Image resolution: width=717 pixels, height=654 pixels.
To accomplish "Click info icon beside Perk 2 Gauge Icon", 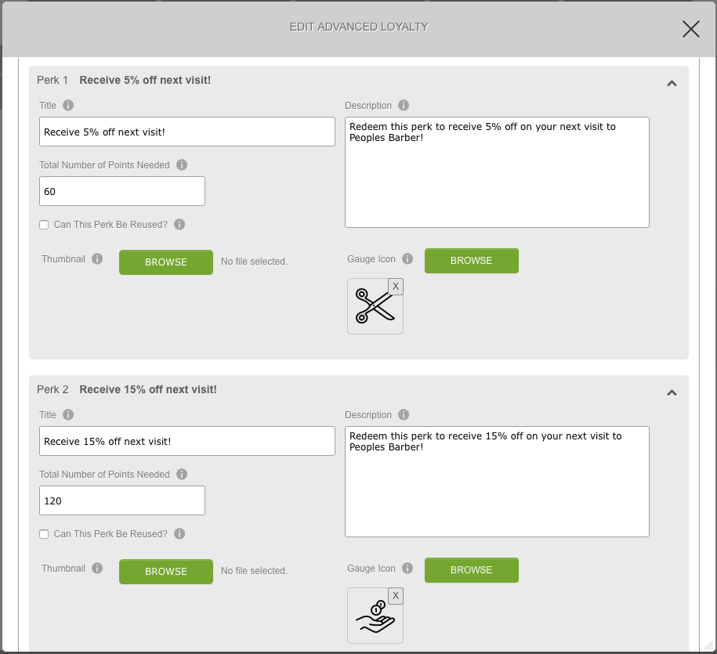I will [407, 569].
